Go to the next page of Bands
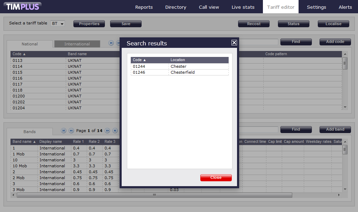The height and width of the screenshot is (212, 358). 107,131
